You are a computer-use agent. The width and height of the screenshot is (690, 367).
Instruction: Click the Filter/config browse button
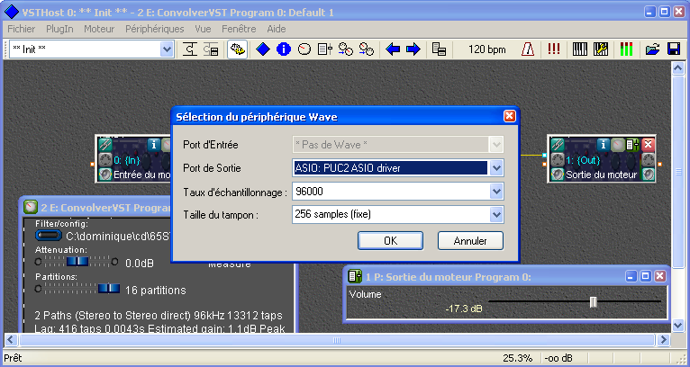pyautogui.click(x=49, y=236)
